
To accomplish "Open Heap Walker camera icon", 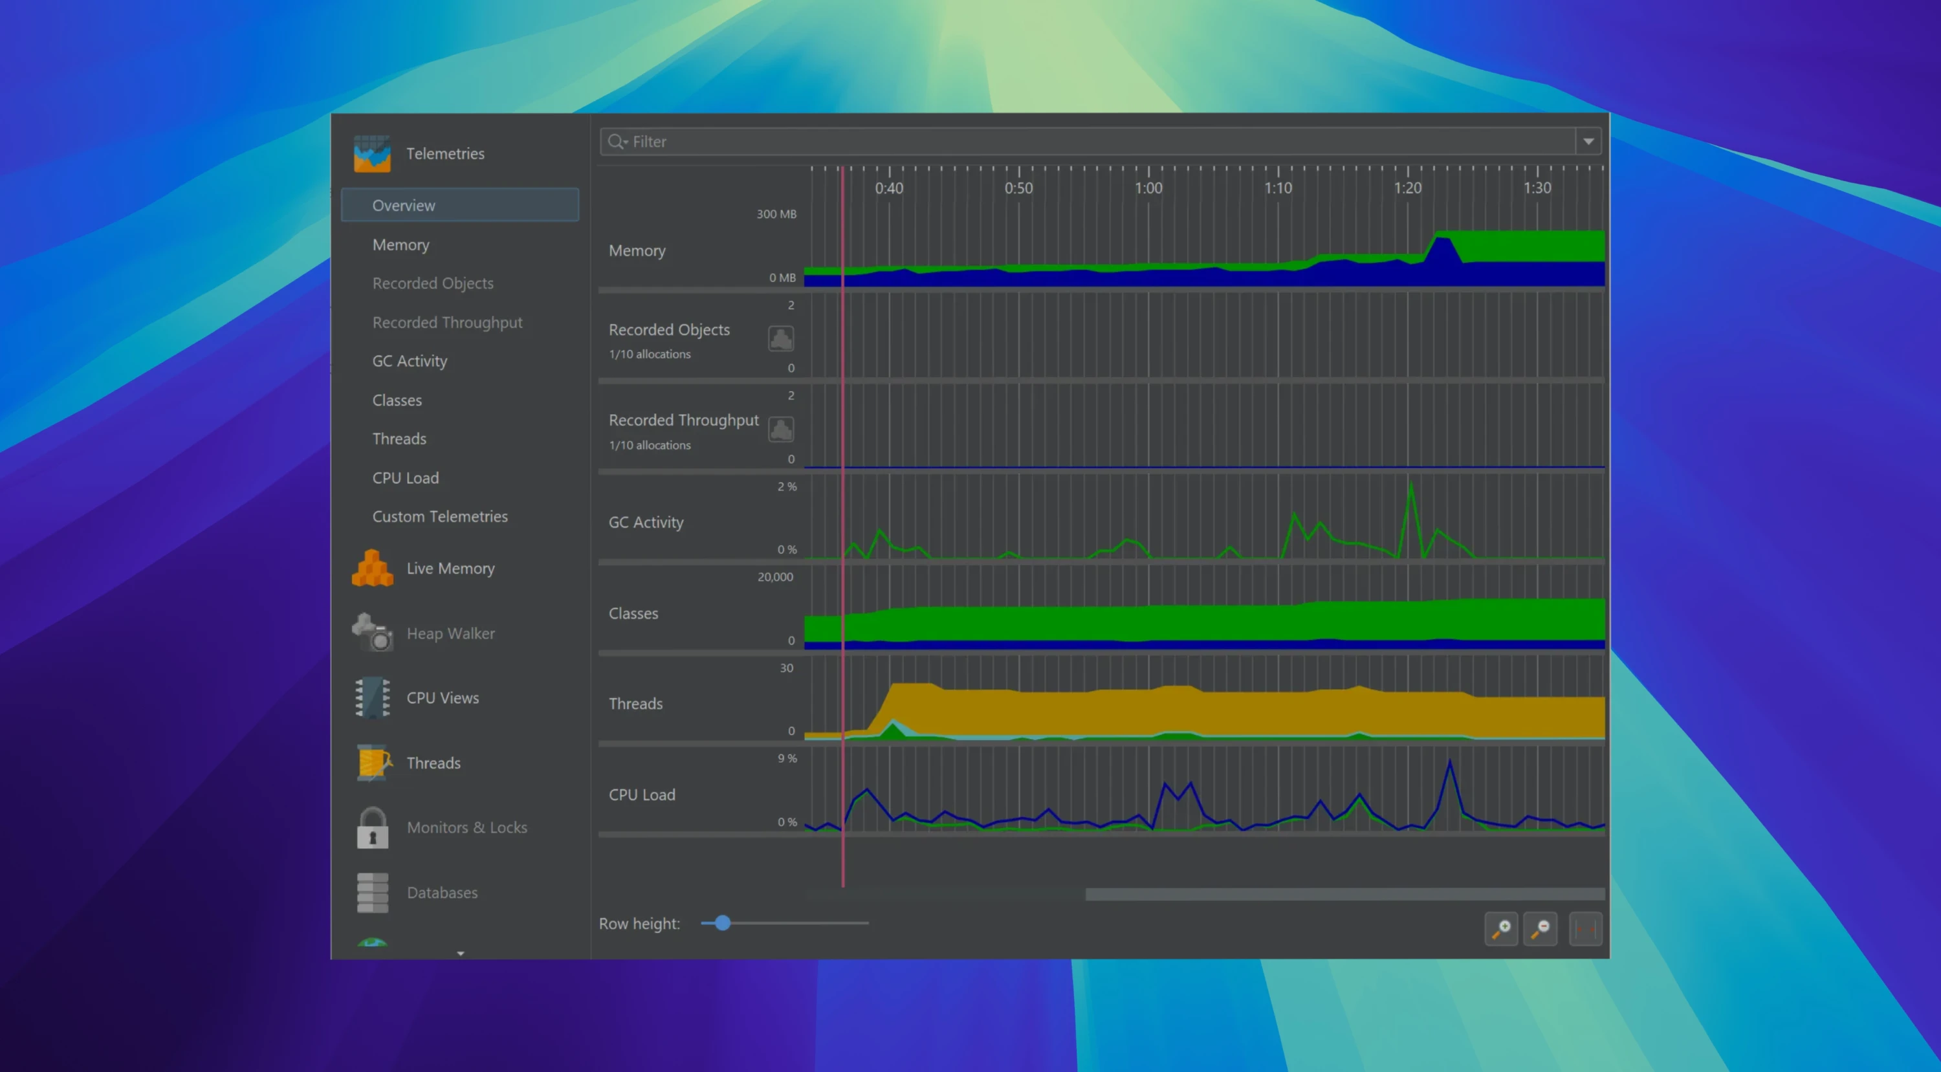I will (x=372, y=633).
